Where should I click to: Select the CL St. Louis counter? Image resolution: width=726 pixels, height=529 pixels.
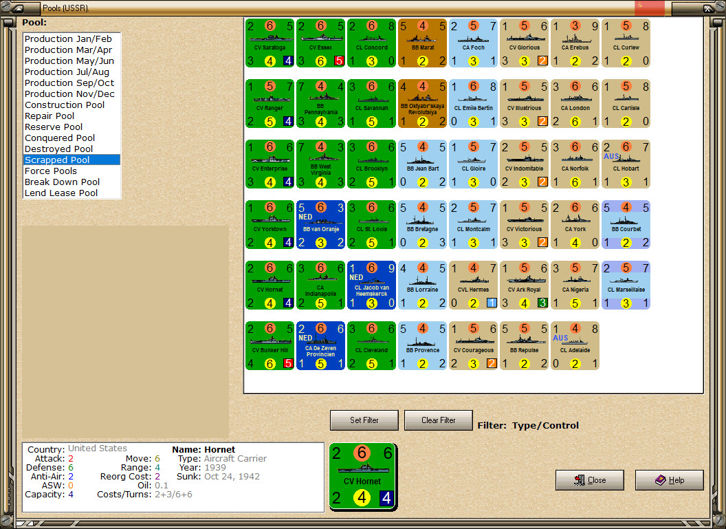pos(371,225)
